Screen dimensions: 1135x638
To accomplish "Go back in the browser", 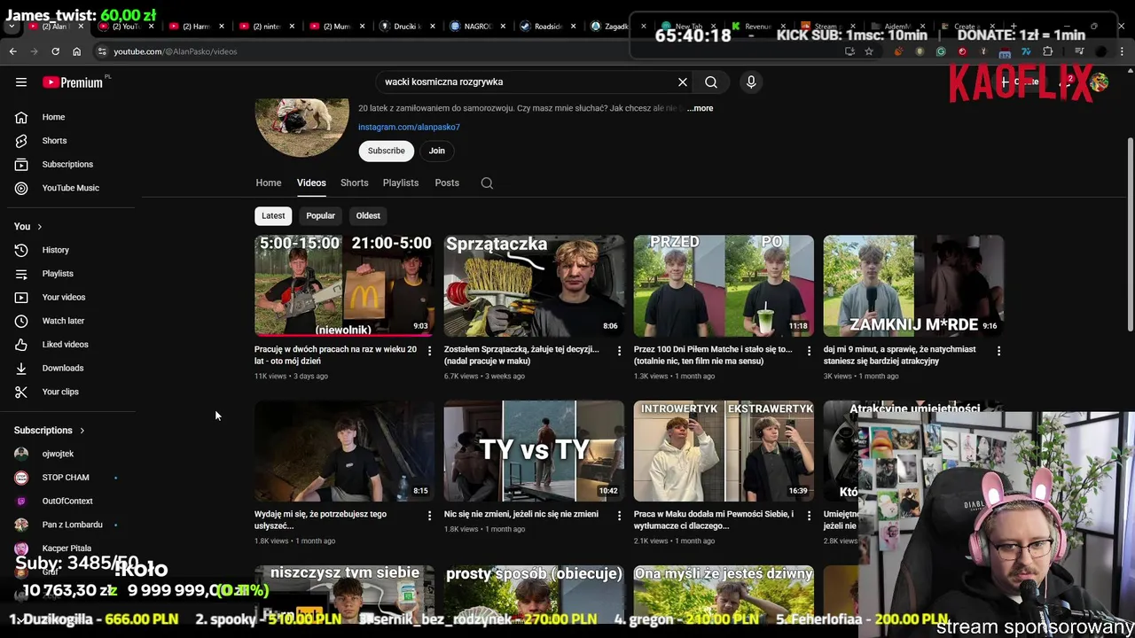I will point(12,51).
